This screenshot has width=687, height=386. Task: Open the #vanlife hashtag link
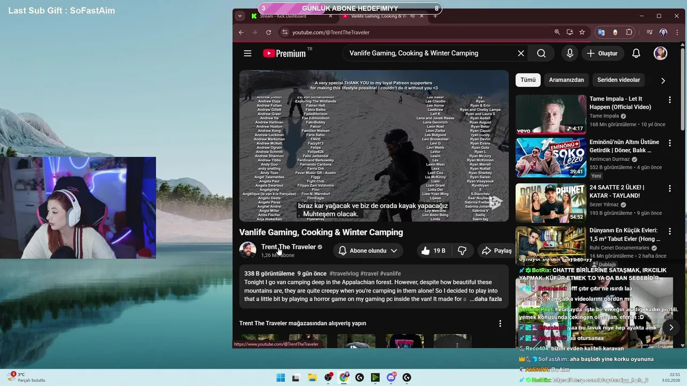(390, 273)
